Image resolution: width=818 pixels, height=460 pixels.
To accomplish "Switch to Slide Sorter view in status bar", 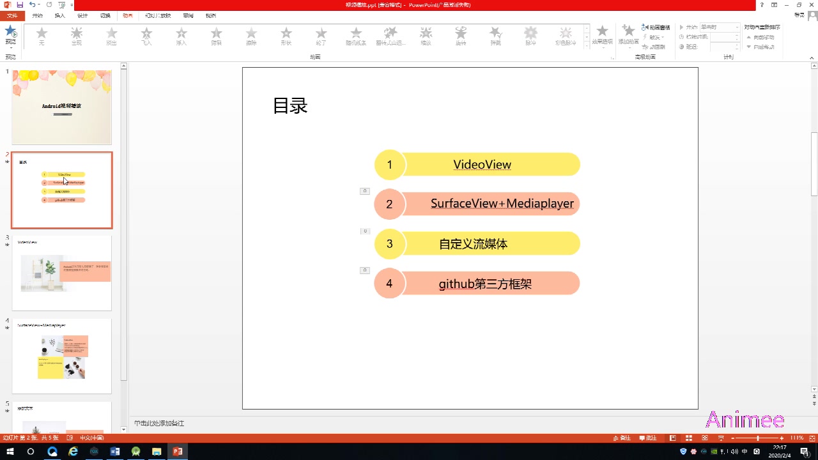I will pos(688,438).
